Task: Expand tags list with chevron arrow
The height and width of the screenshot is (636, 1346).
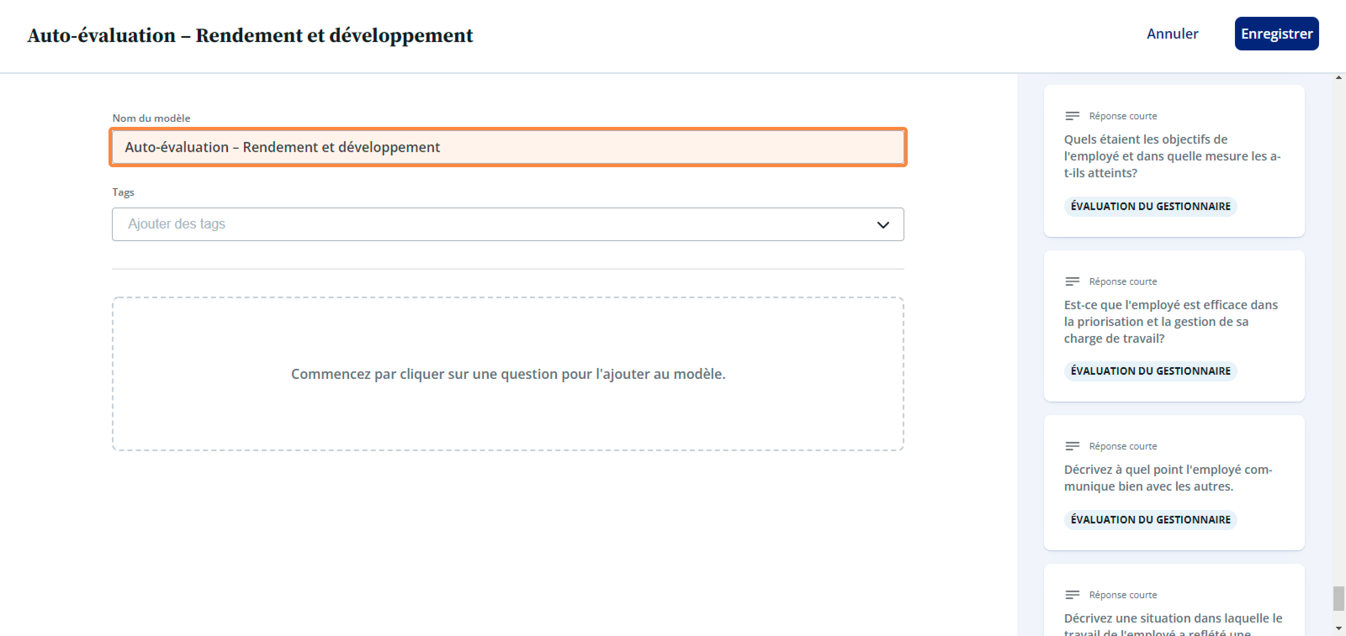Action: (883, 225)
